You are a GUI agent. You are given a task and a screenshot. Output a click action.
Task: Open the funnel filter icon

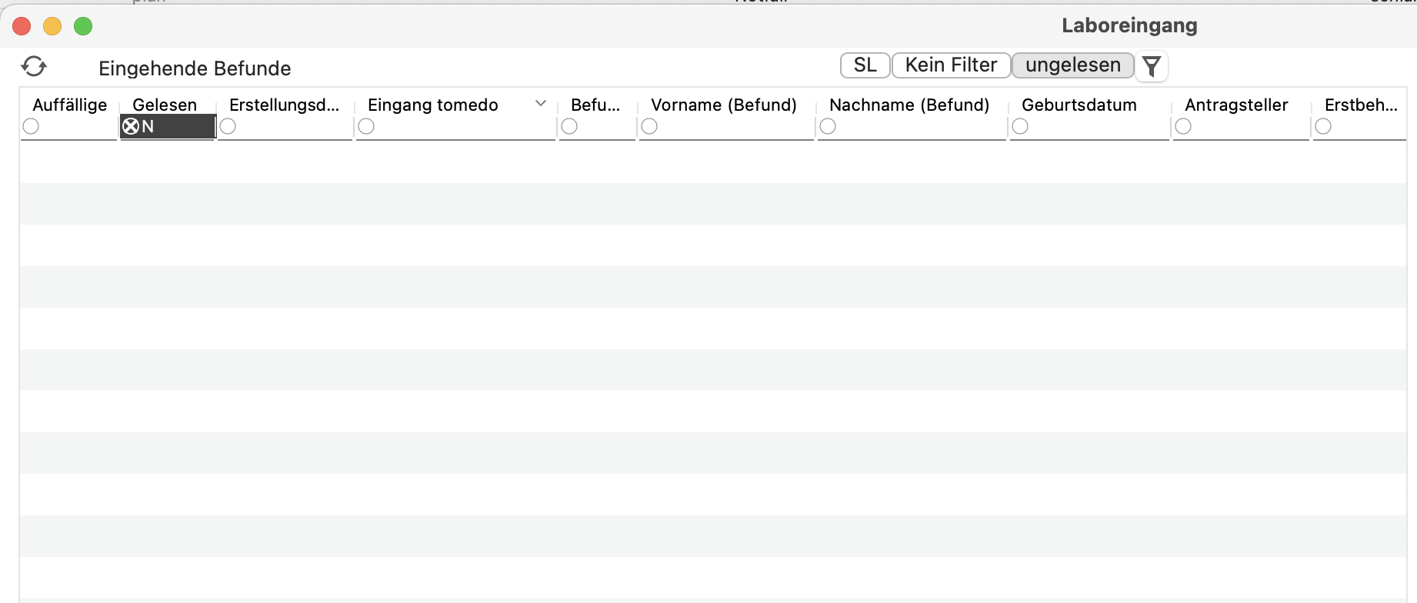[1152, 66]
